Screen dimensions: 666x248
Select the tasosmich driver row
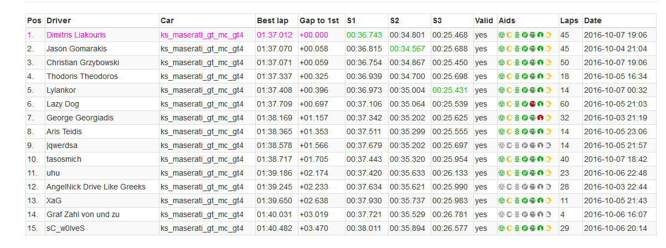[x=340, y=159]
